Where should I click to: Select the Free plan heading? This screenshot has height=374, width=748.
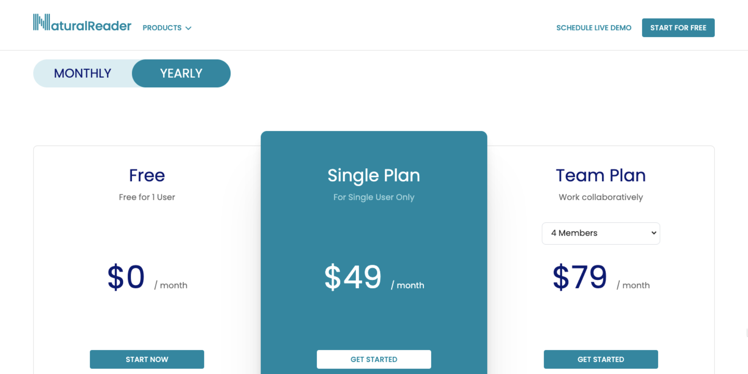point(147,176)
